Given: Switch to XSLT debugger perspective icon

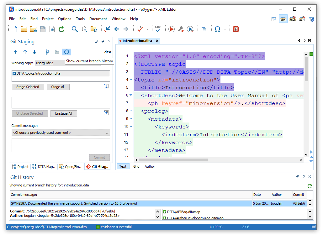Looking at the screenshot, I should 293,19.
